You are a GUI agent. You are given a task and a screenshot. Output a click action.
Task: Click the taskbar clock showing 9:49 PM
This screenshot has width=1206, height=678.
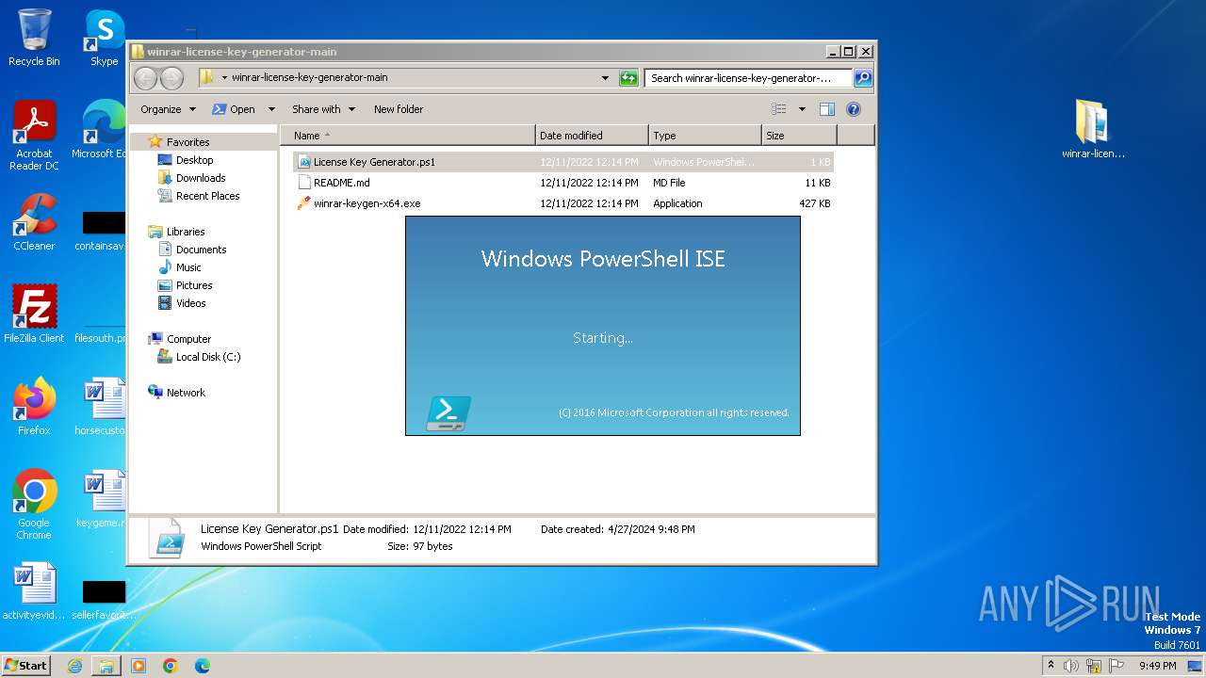pos(1157,666)
